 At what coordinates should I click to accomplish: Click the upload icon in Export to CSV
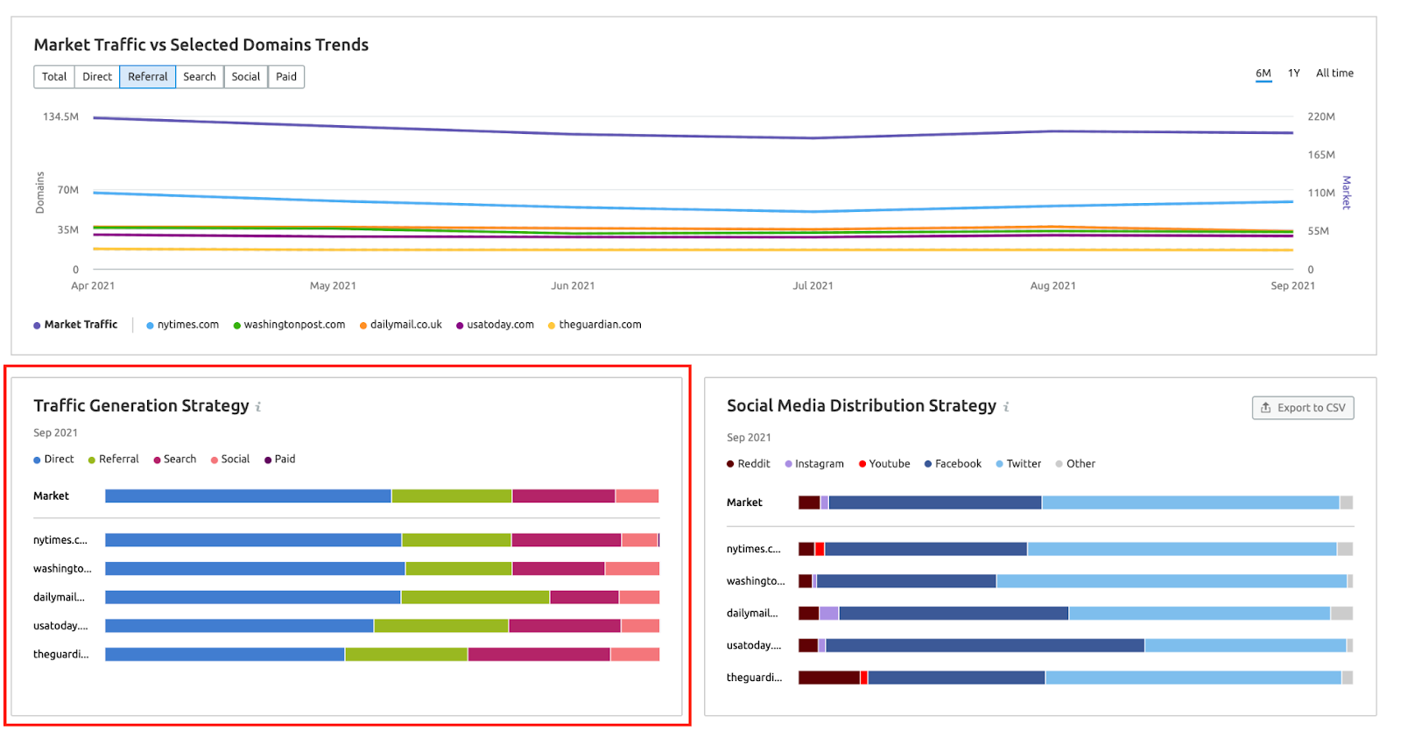tap(1265, 408)
